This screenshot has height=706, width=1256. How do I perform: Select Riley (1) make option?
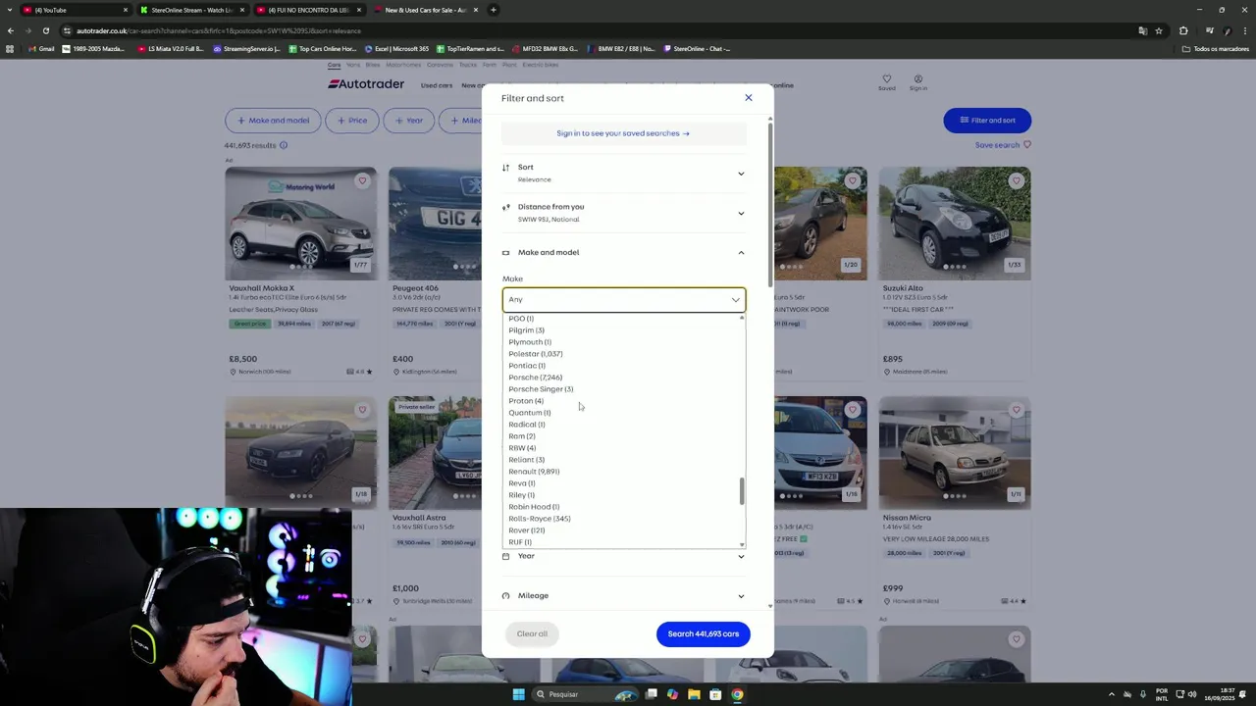(521, 495)
